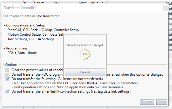The image size is (172, 109).
Task: Click the Close button at dialog bottom
Action: tap(162, 102)
